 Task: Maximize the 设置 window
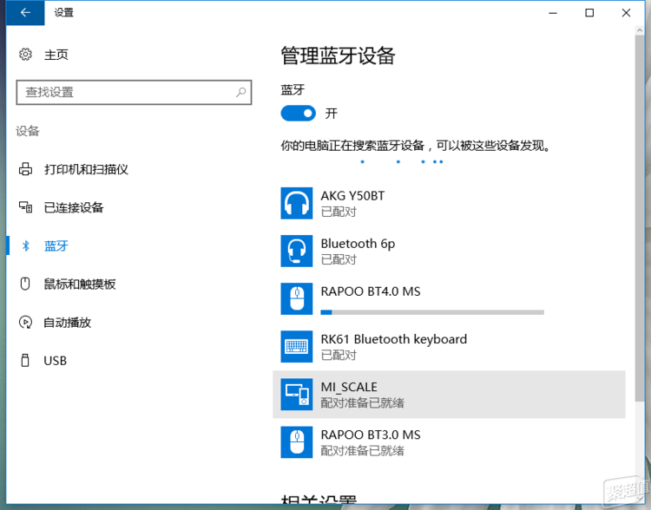(x=589, y=13)
